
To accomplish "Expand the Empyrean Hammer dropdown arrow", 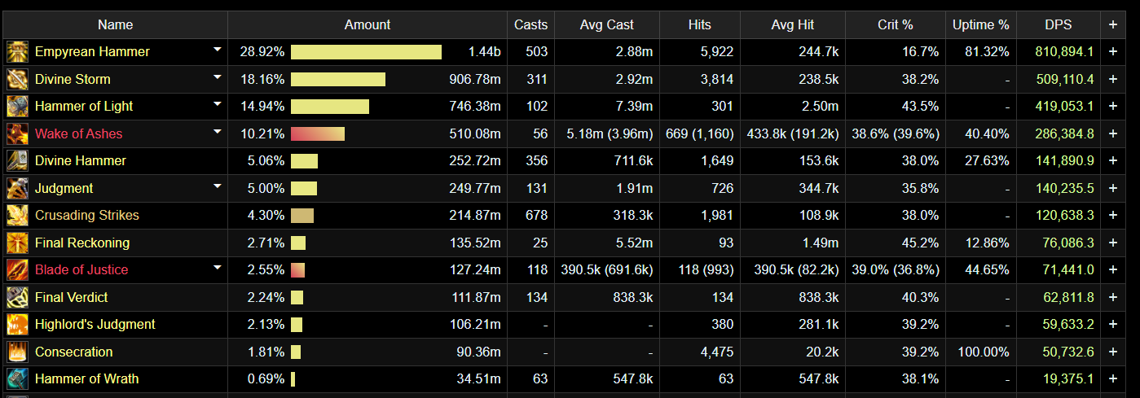I will click(217, 50).
